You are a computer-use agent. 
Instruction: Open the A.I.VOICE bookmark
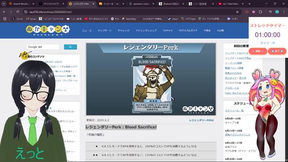click(x=151, y=19)
